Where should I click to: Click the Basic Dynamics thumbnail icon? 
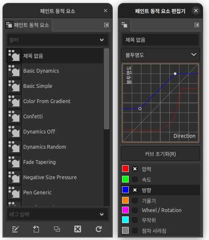14,71
